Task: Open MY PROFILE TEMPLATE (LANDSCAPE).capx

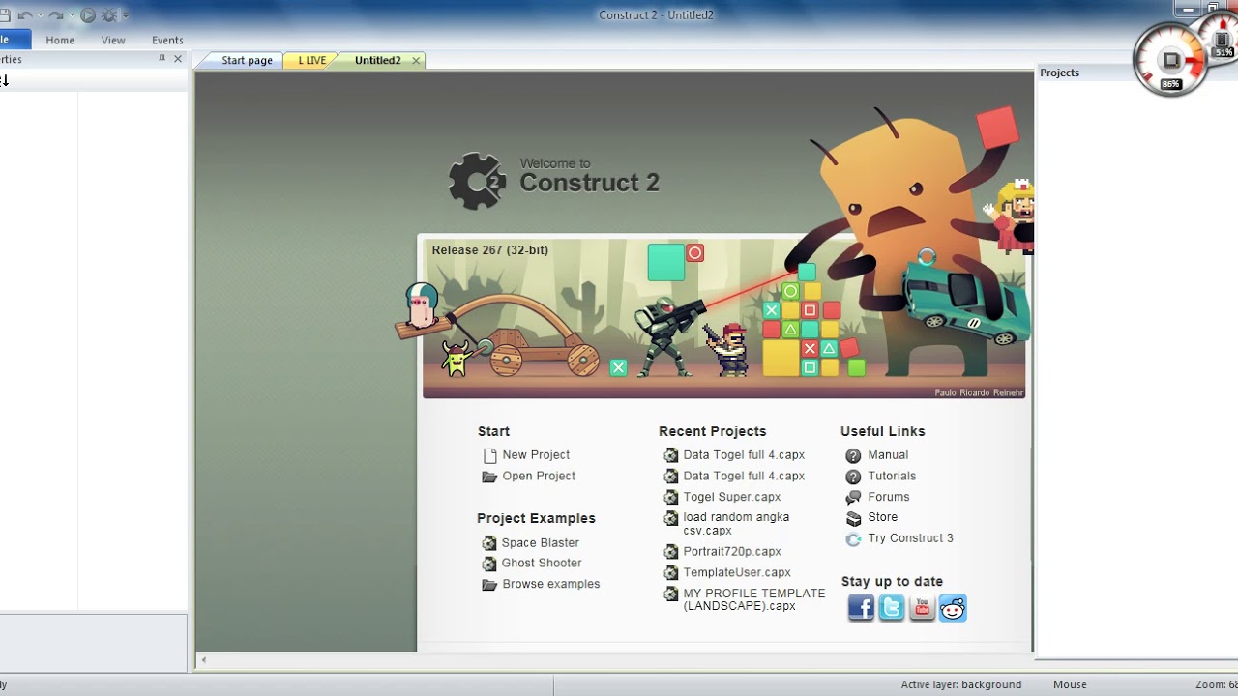Action: [x=754, y=599]
